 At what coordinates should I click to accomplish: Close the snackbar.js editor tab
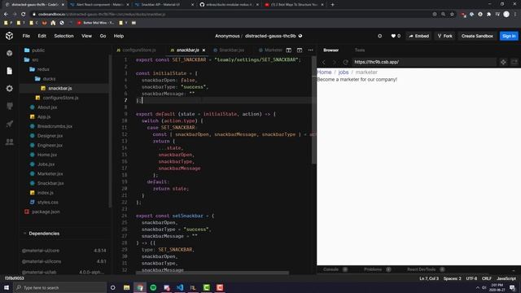pyautogui.click(x=204, y=50)
